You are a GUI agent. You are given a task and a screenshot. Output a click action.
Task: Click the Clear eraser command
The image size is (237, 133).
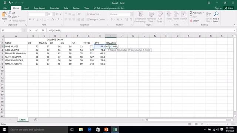tap(194, 21)
